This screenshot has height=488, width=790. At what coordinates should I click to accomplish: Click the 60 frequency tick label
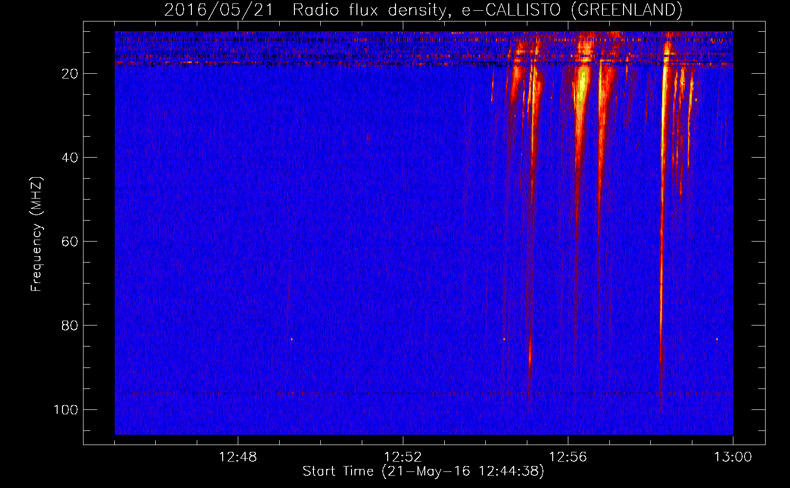coord(70,242)
